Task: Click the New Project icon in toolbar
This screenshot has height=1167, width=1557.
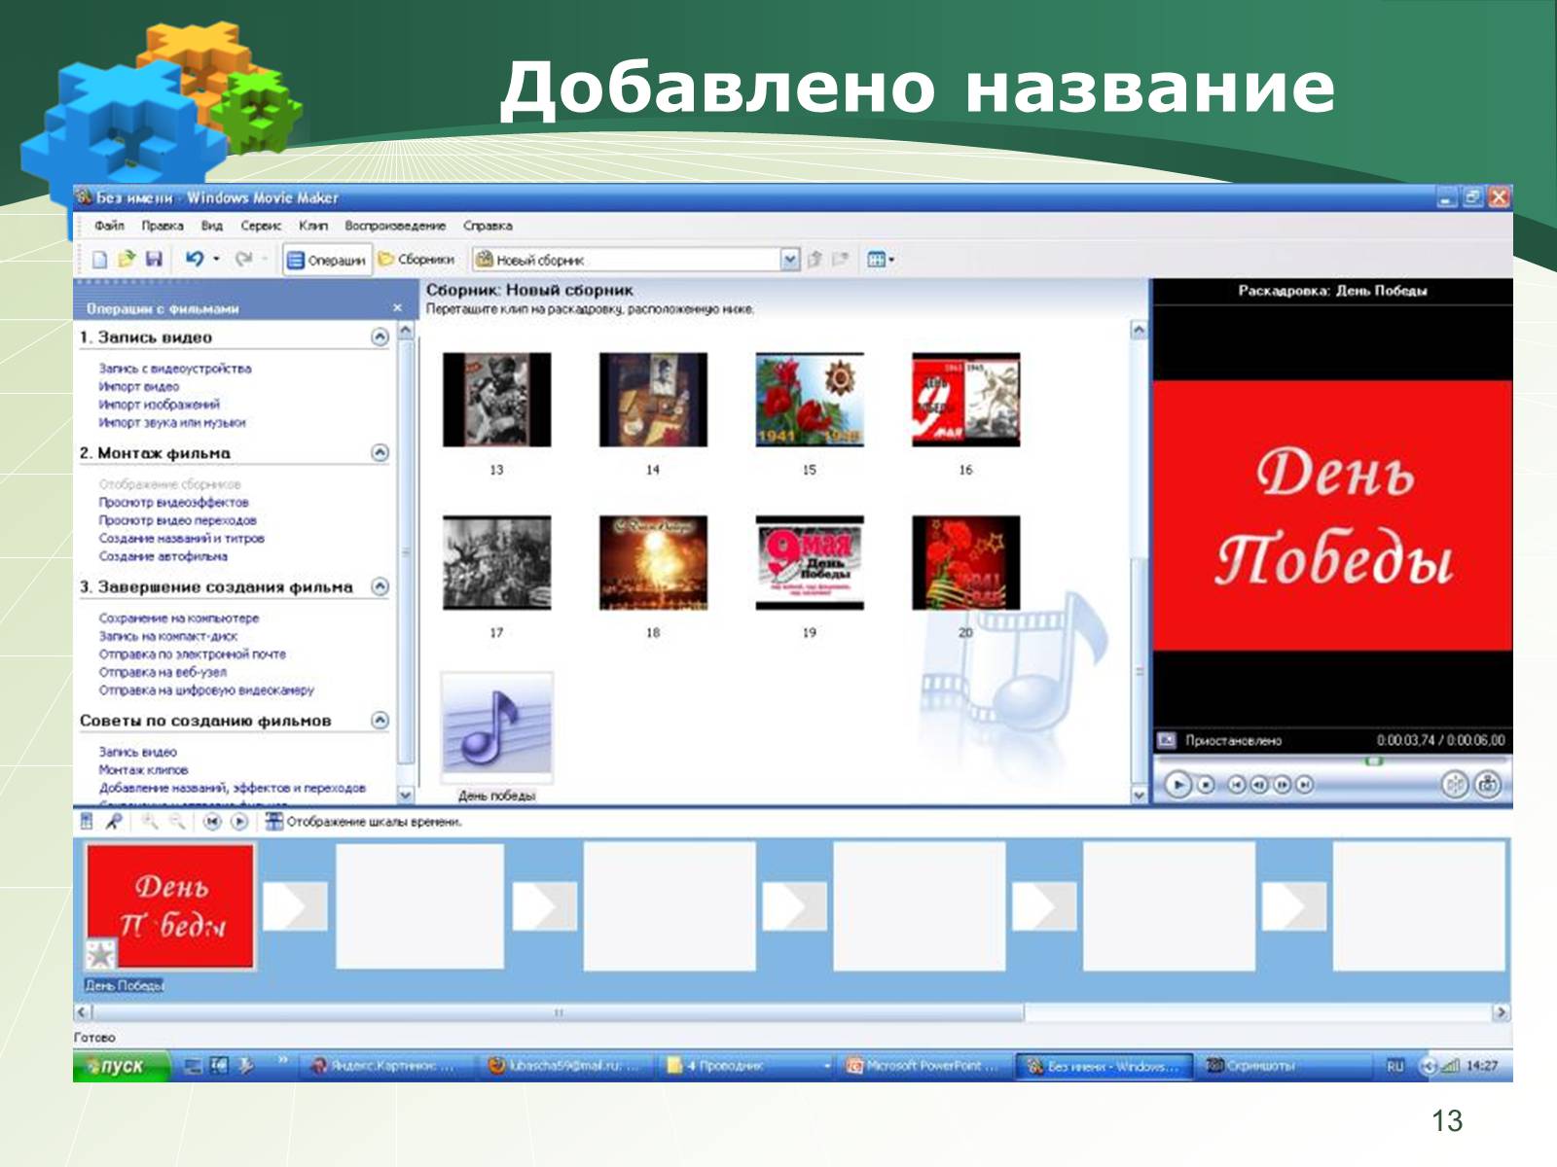Action: point(99,260)
